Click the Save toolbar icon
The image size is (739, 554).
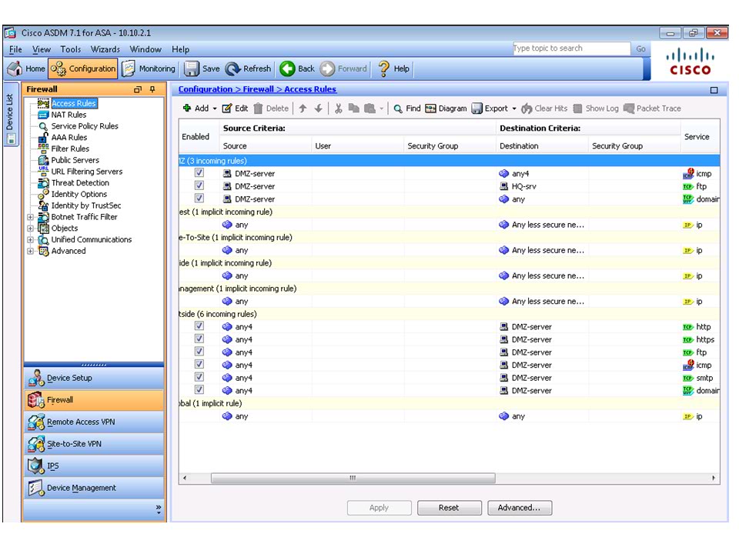coord(192,68)
